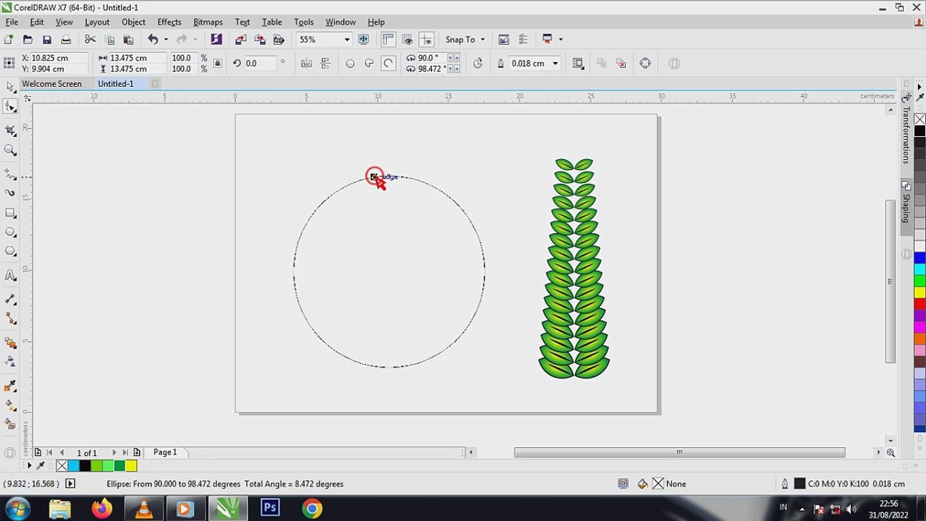Toggle the Show Rulers button

388,40
